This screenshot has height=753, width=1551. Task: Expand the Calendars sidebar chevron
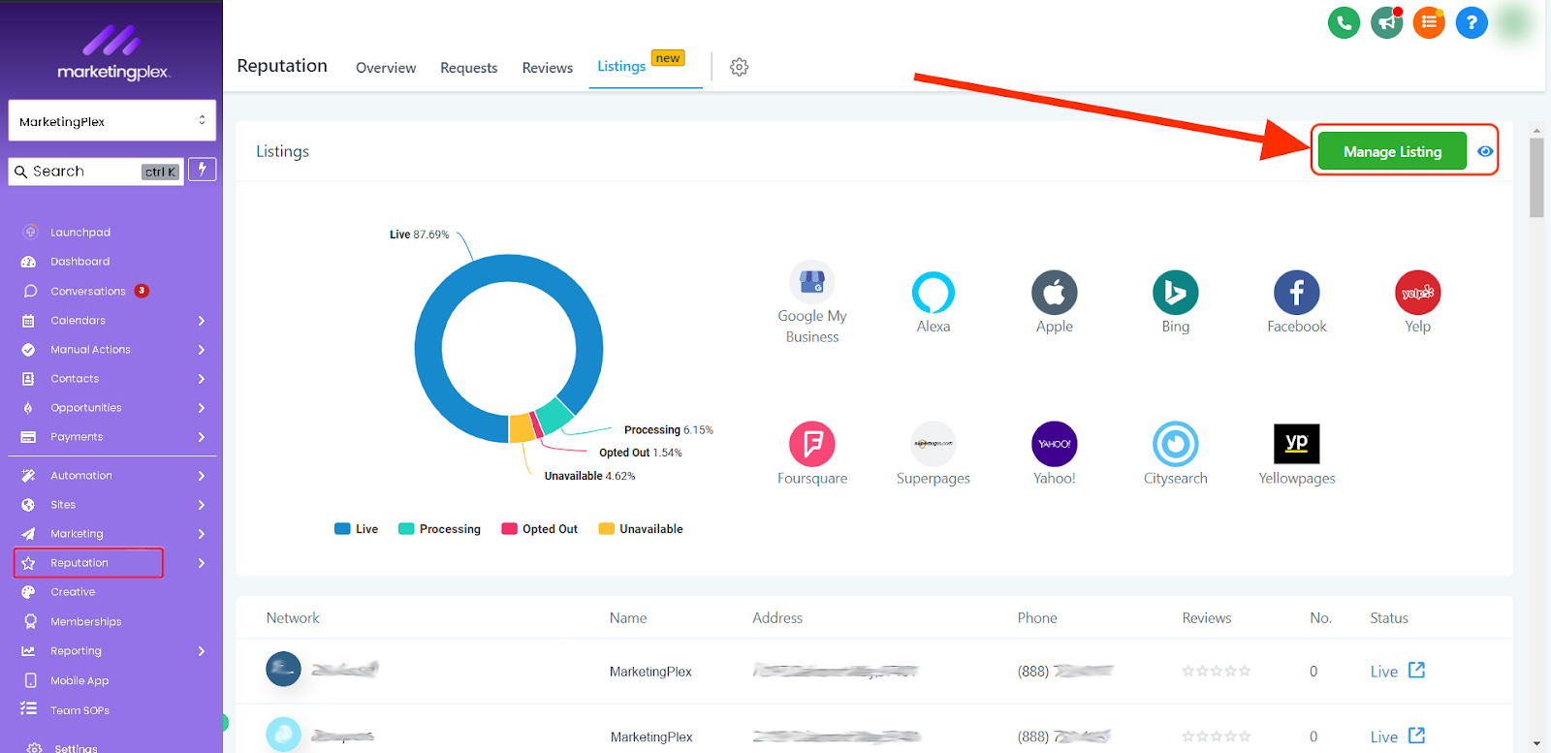pyautogui.click(x=202, y=321)
